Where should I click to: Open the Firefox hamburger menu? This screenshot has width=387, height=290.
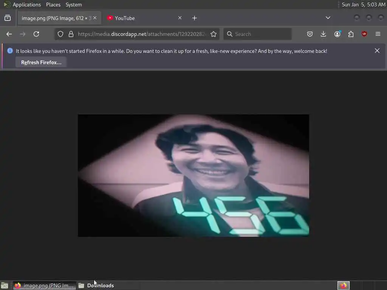[378, 34]
